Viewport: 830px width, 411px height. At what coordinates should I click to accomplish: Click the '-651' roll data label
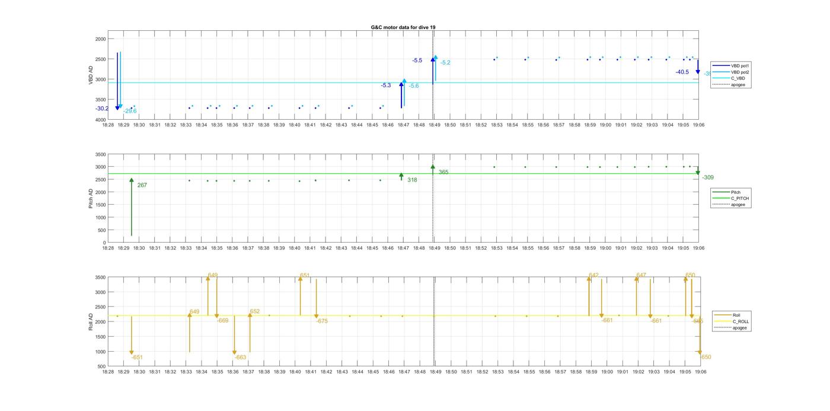[137, 358]
